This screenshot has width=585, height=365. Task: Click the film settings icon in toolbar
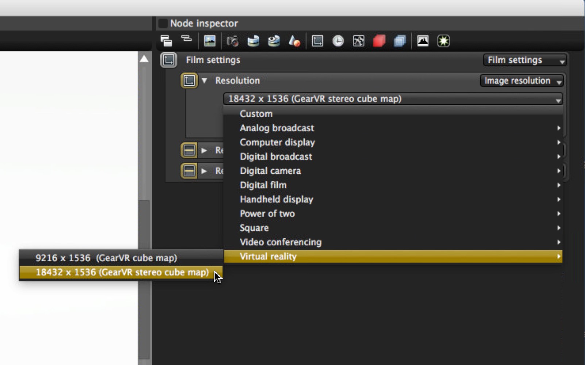317,41
